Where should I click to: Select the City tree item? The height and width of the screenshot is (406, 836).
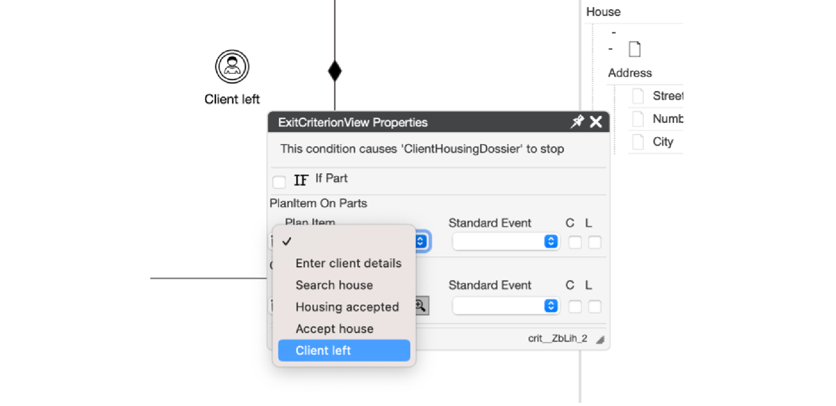click(662, 142)
